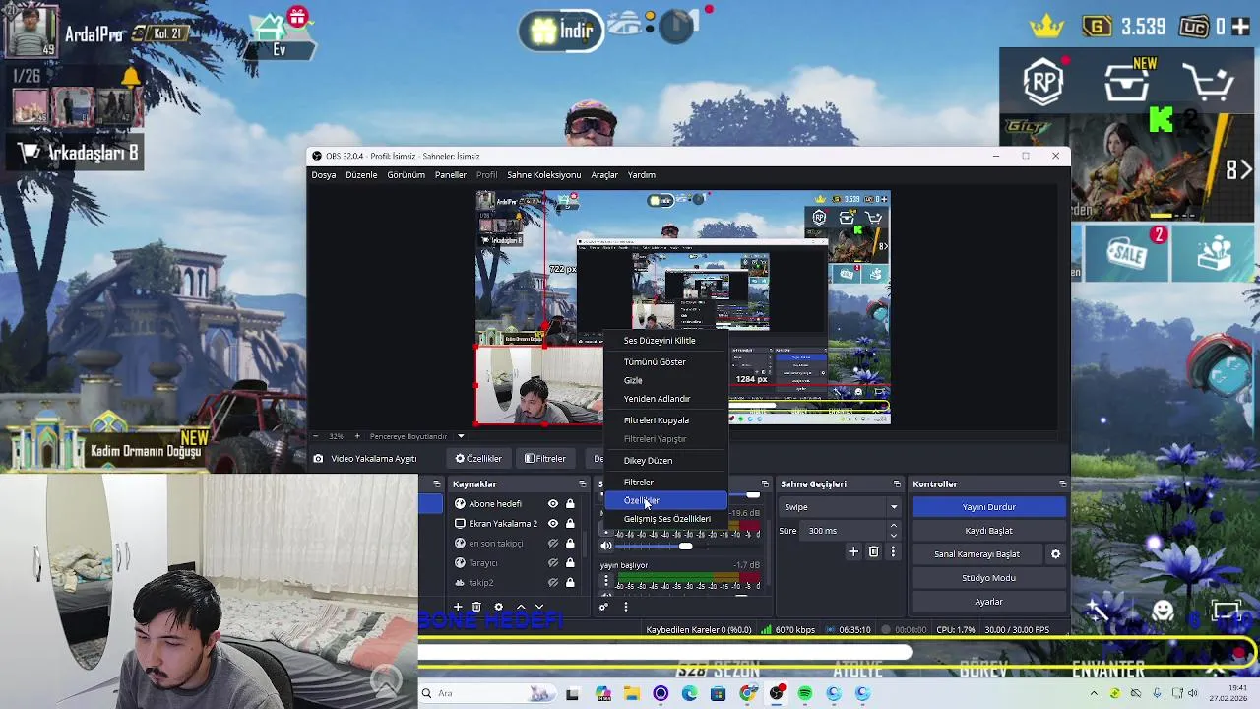Pop out the Kontroller dock
This screenshot has width=1260, height=709.
point(1062,484)
